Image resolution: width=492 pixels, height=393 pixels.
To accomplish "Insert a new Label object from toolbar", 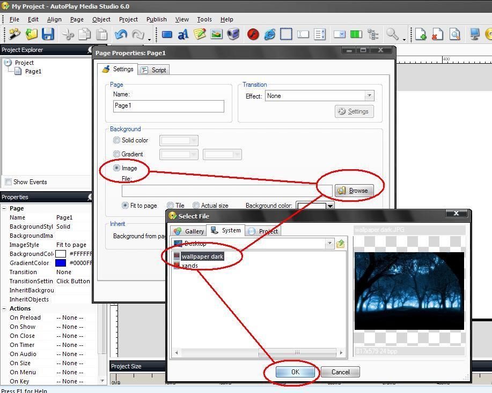I will (x=183, y=34).
